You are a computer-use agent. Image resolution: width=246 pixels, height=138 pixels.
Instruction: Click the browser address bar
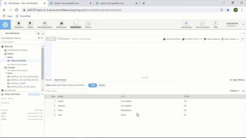pos(121,10)
